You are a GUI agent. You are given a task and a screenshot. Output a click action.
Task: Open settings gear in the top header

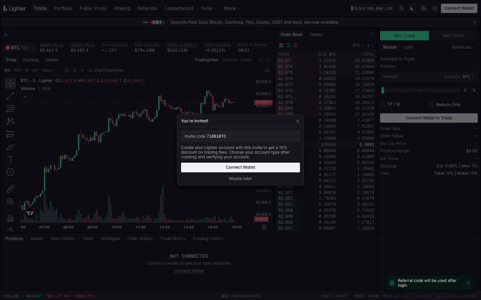[424, 8]
